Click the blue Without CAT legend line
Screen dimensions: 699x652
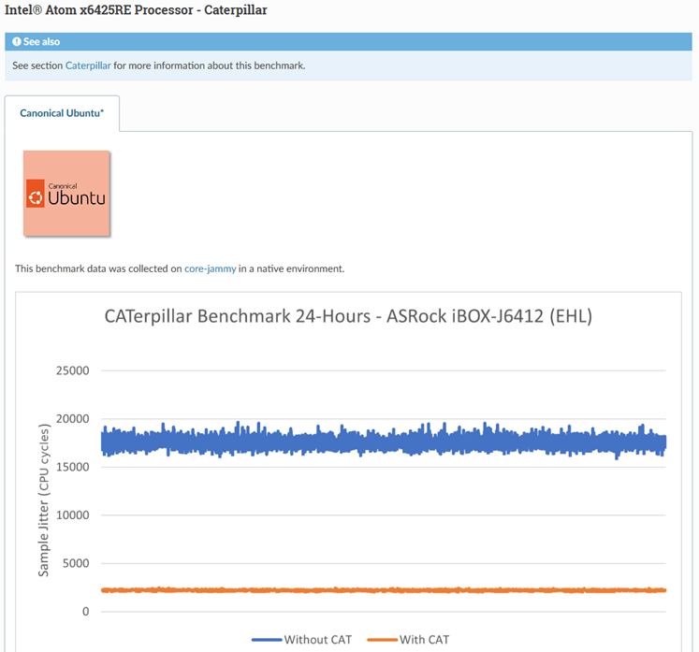(267, 640)
